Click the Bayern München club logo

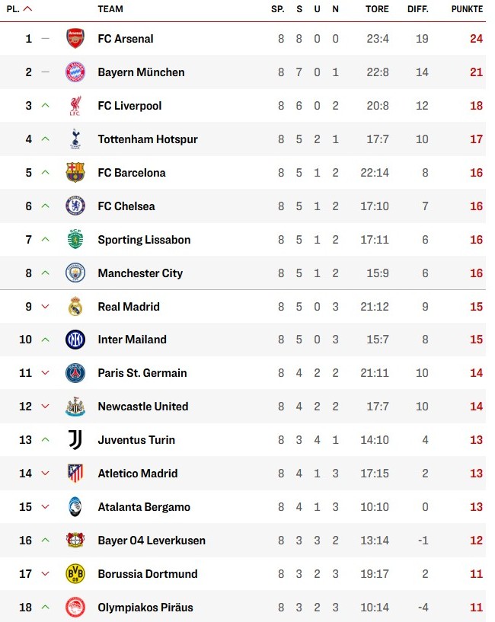pyautogui.click(x=75, y=72)
